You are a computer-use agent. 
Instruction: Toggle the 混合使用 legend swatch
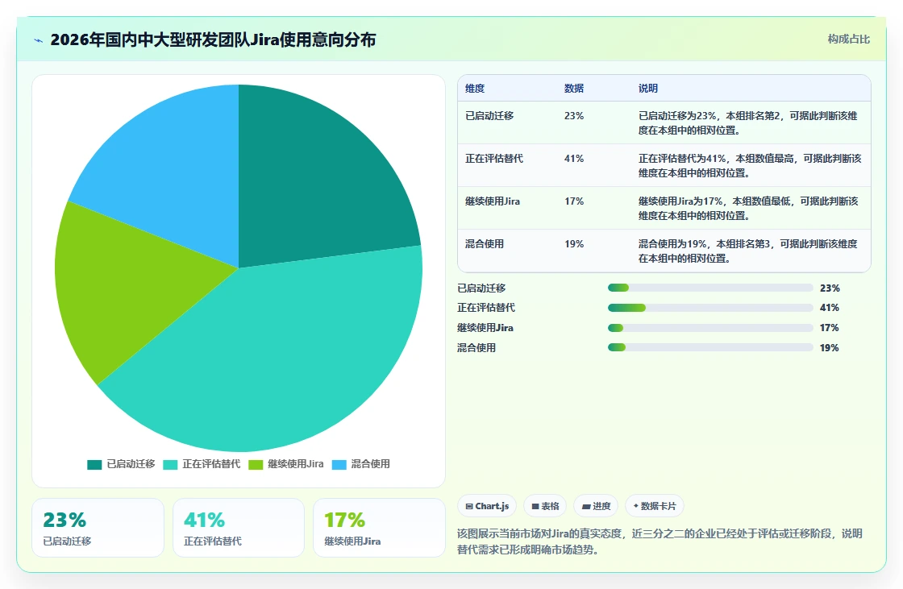(339, 465)
